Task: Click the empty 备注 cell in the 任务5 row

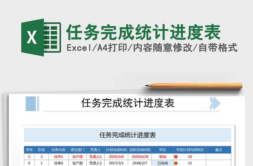Action: pos(219,157)
